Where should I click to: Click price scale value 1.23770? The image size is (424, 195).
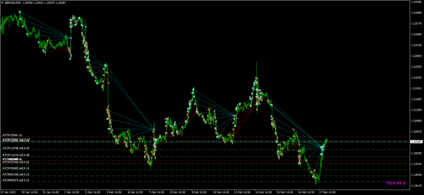pyautogui.click(x=416, y=24)
